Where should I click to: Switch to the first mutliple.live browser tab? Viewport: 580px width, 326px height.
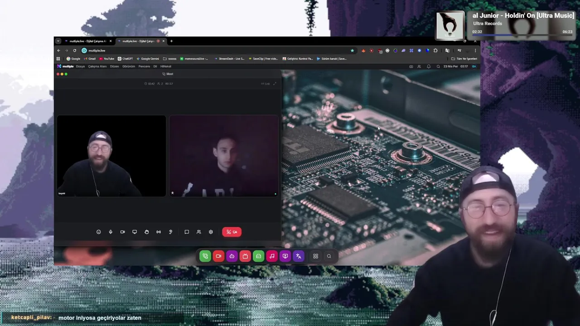pyautogui.click(x=87, y=41)
